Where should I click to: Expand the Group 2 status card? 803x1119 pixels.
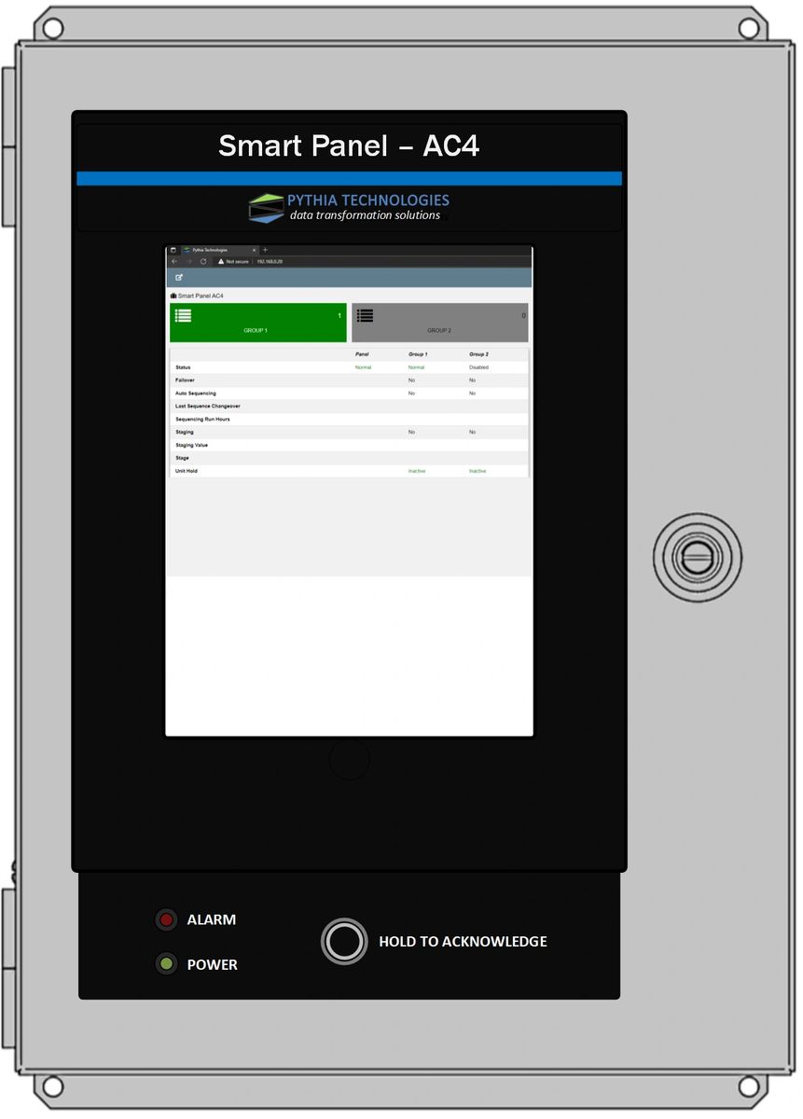tap(438, 323)
